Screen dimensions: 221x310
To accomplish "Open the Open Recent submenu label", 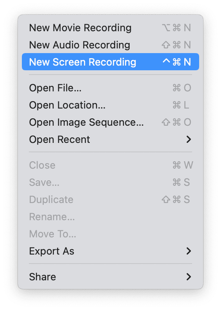I will coord(59,139).
